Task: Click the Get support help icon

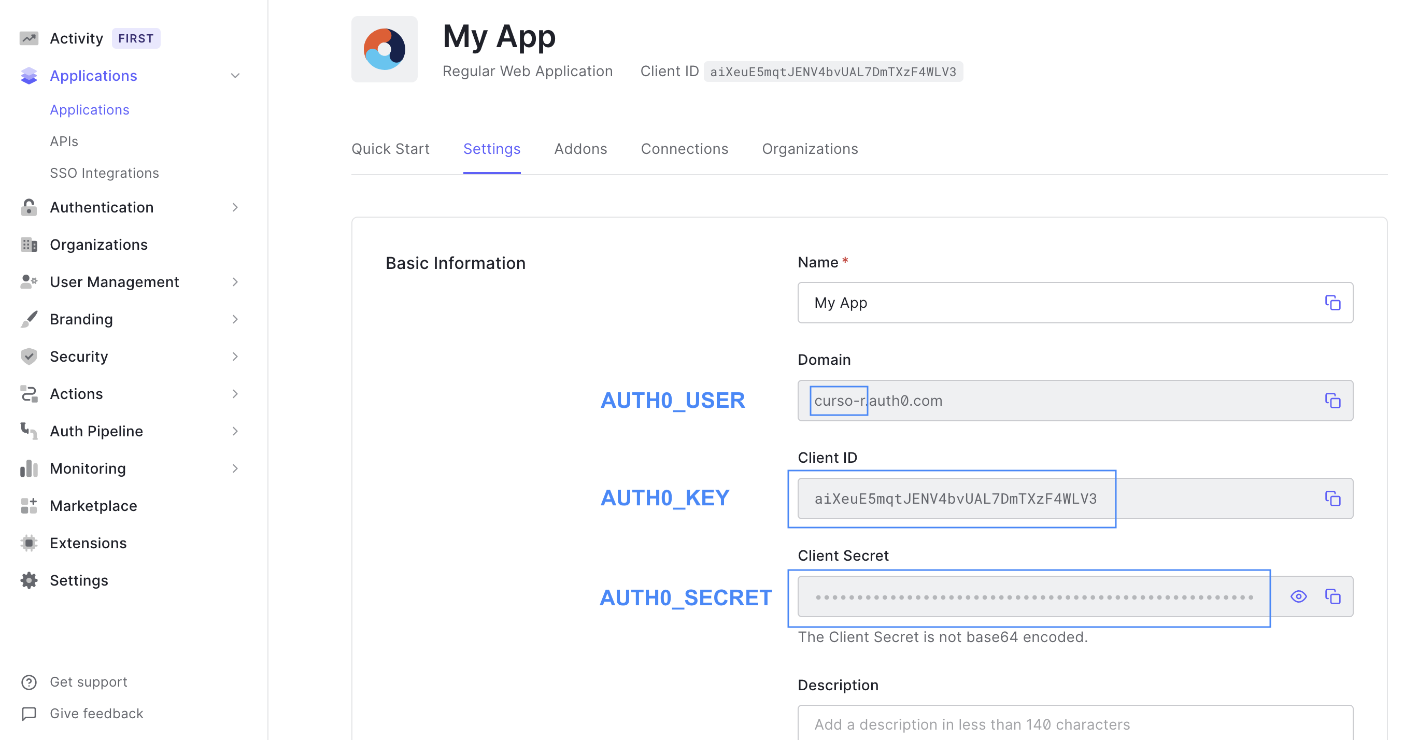Action: coord(29,682)
